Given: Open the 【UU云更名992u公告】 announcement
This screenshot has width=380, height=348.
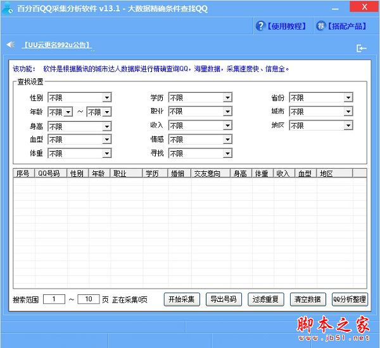Looking at the screenshot, I should click(57, 45).
